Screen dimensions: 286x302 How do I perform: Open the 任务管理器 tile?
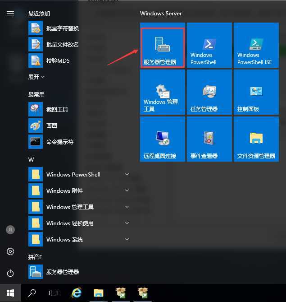point(209,92)
